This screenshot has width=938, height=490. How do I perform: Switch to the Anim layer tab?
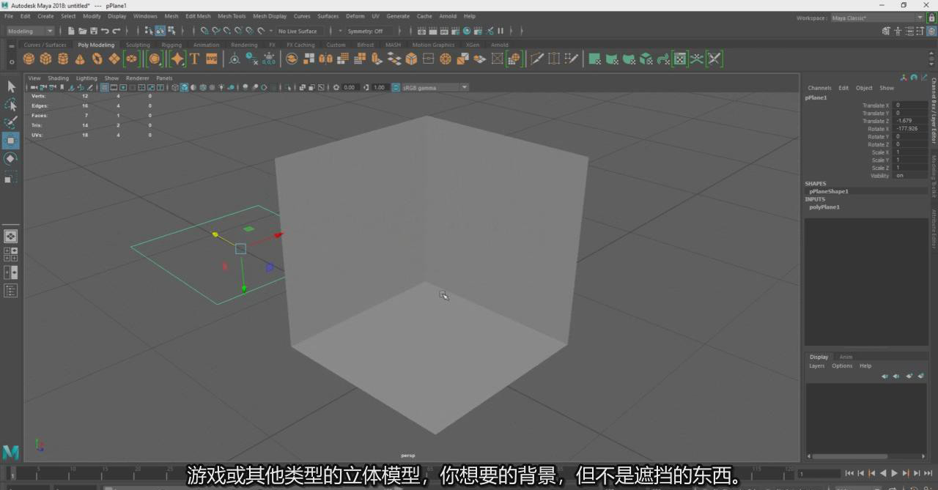(846, 357)
